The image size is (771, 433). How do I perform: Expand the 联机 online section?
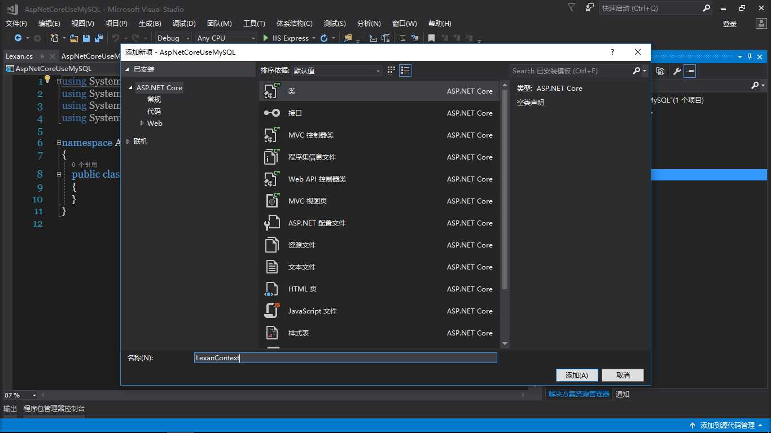(128, 142)
